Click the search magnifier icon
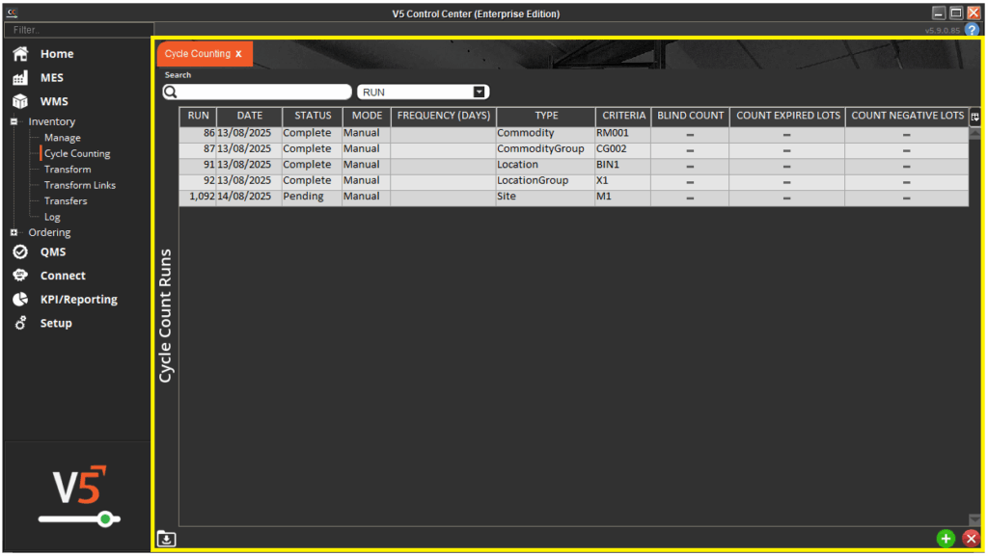This screenshot has width=988, height=556. (x=171, y=92)
